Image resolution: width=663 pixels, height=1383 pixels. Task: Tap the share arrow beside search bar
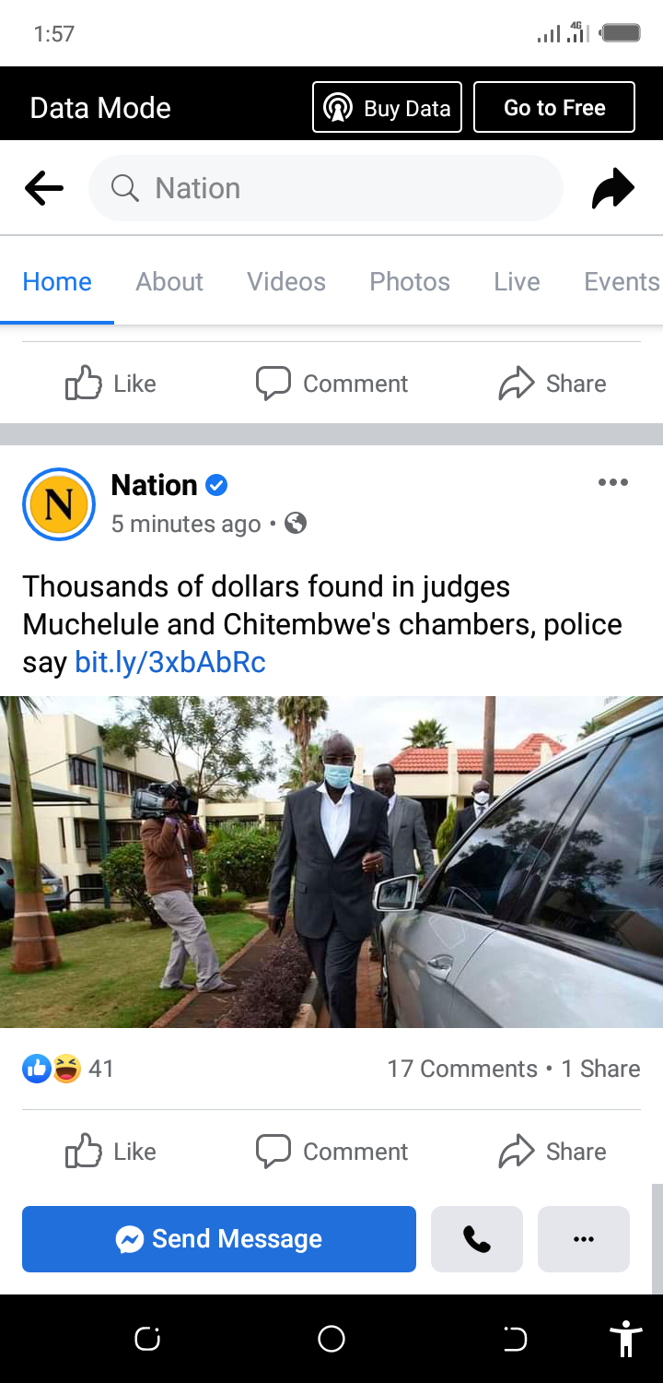click(x=612, y=188)
